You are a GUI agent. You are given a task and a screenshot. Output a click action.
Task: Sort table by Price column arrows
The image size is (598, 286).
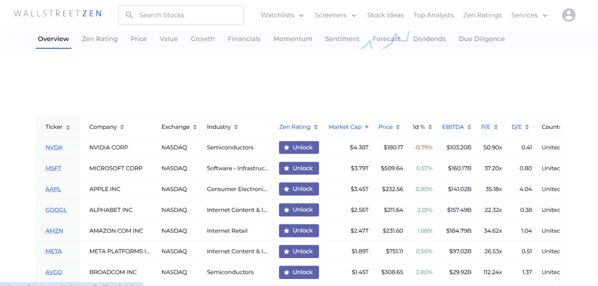pyautogui.click(x=398, y=127)
